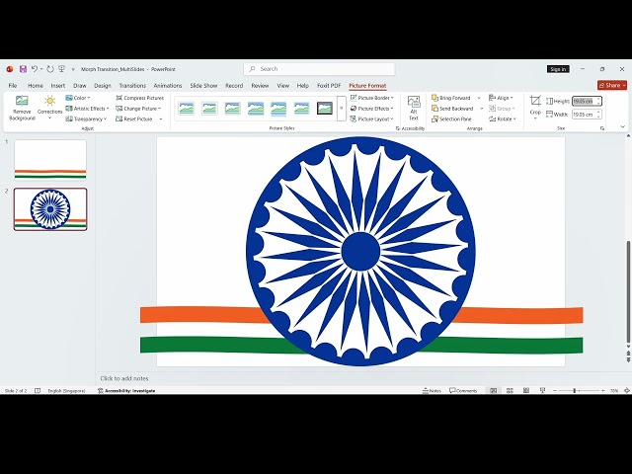The width and height of the screenshot is (632, 474).
Task: Click English (Singapore) language status
Action: 66,391
